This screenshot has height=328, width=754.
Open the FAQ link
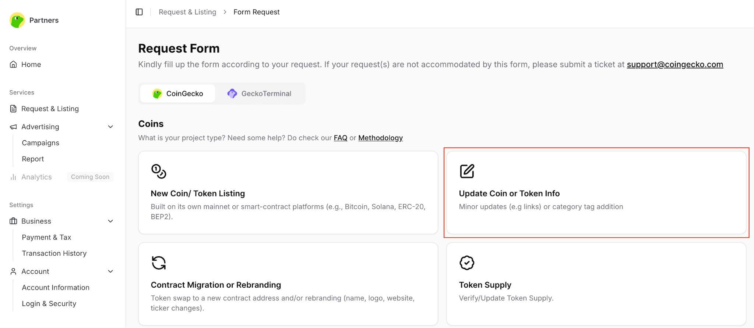341,138
